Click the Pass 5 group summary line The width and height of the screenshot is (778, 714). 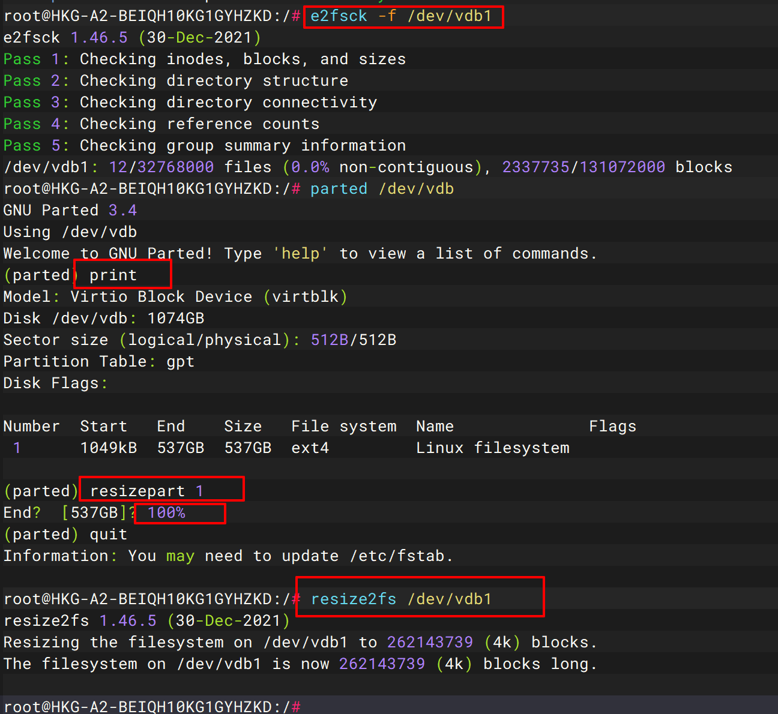tap(204, 146)
